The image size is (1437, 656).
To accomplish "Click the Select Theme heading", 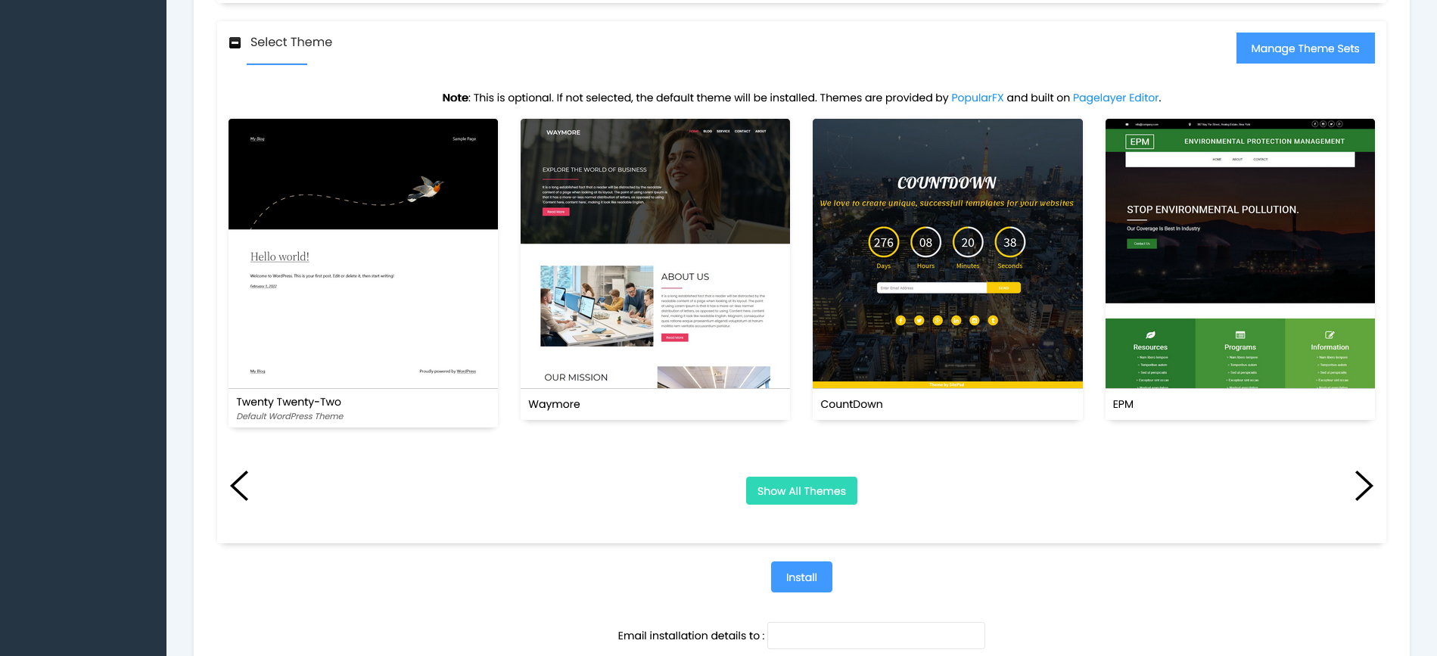I will pos(291,42).
